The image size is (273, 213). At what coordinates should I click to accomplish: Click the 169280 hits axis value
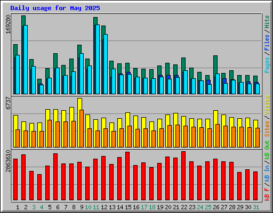pyautogui.click(x=8, y=24)
